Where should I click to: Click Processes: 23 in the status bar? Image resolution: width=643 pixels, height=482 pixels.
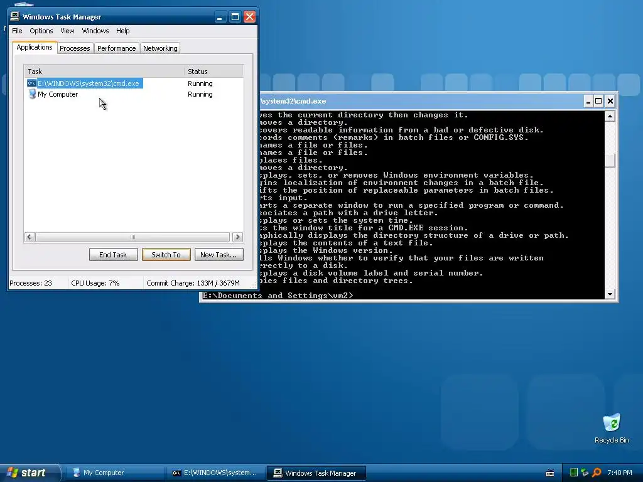pos(31,283)
